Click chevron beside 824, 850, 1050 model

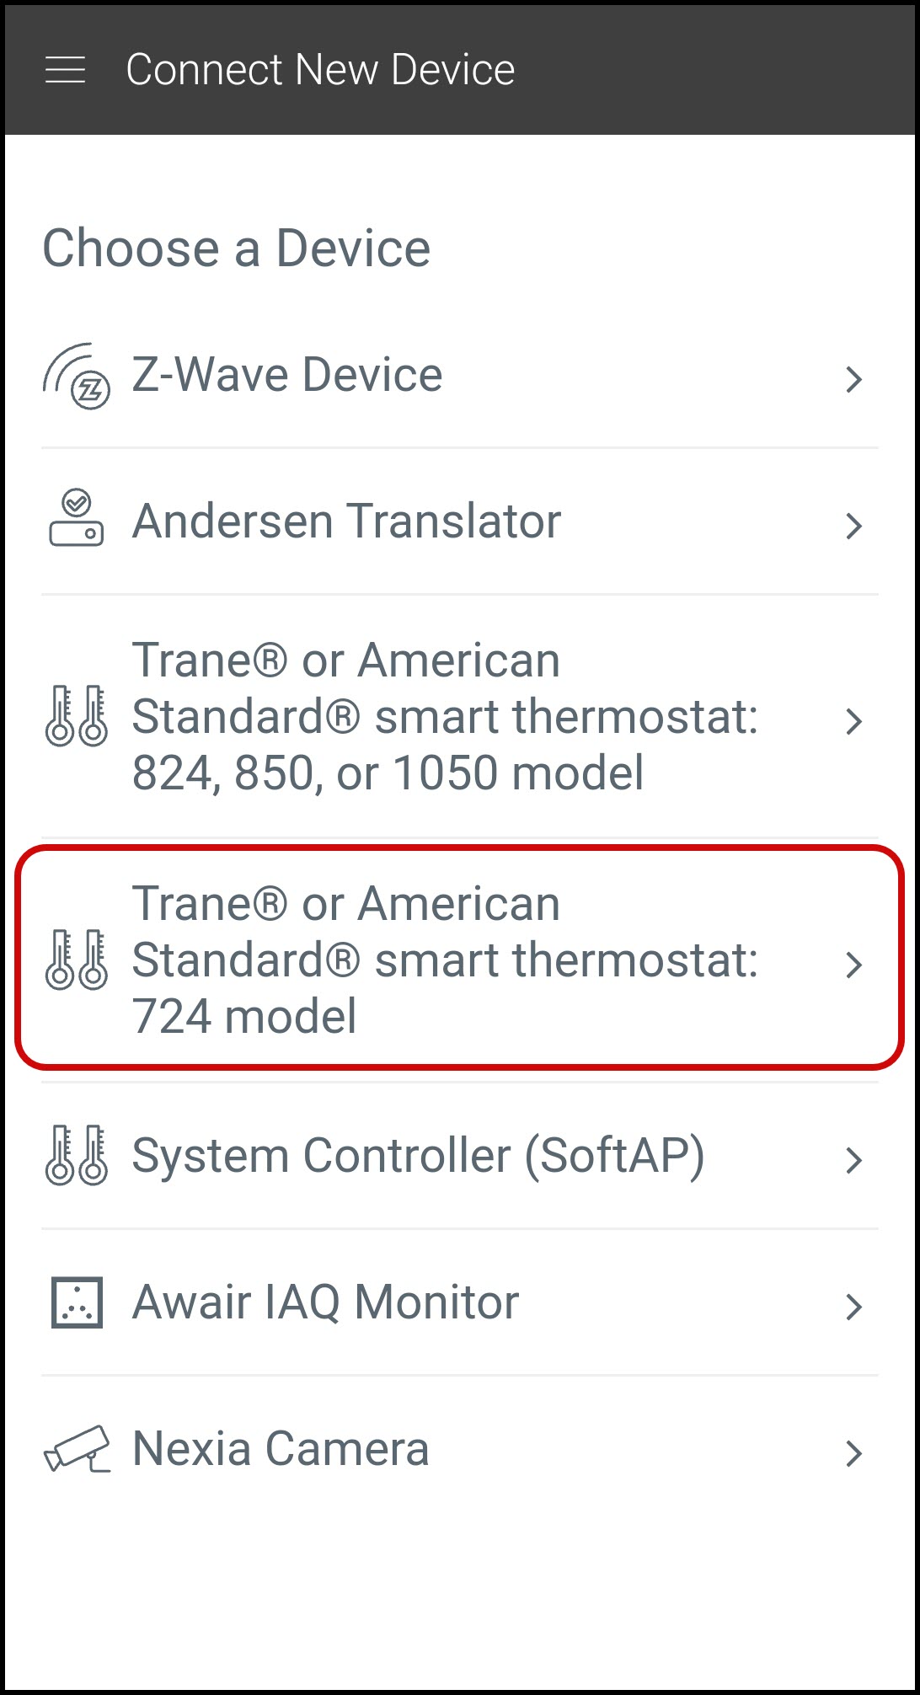click(x=853, y=721)
